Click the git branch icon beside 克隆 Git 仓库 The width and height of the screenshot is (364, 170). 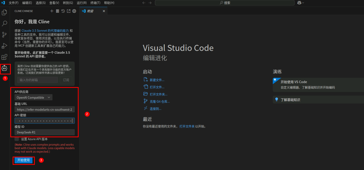146,101
